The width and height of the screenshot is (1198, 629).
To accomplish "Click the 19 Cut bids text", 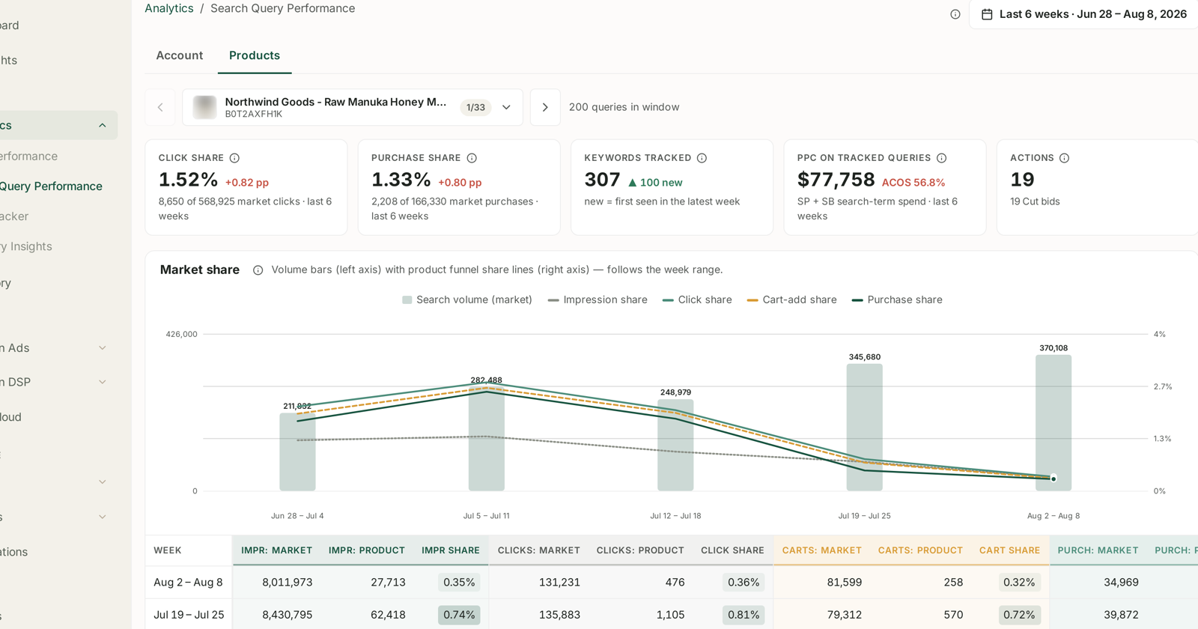I will point(1035,201).
